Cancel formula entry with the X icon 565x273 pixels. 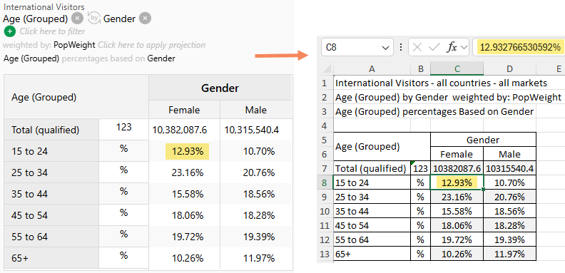pos(417,47)
